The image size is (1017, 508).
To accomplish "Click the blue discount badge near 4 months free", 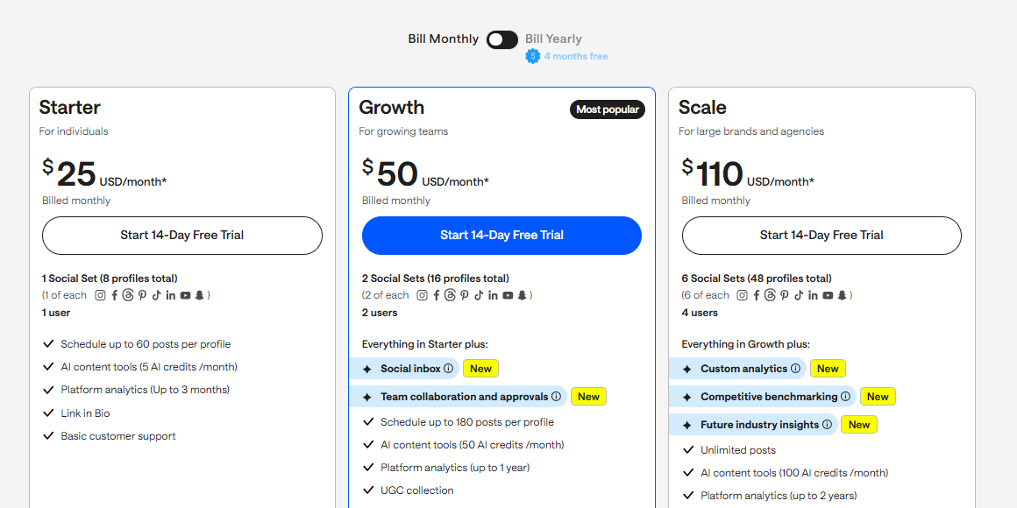I will [x=532, y=56].
